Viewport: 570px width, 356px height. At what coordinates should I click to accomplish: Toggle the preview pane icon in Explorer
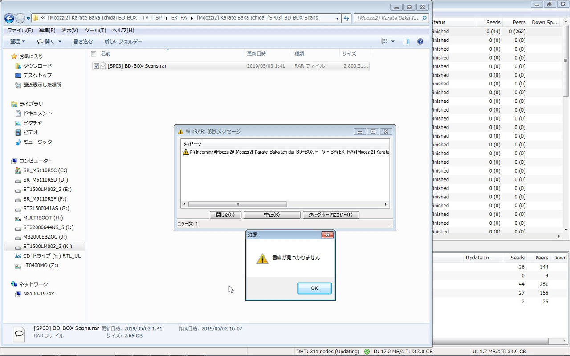coord(406,41)
